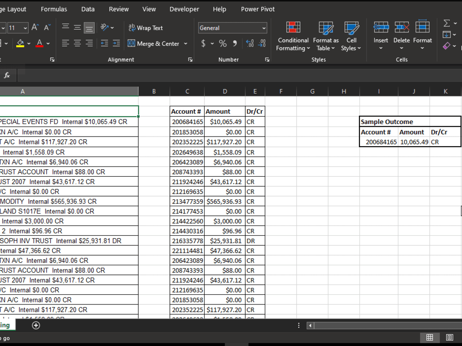Image resolution: width=462 pixels, height=346 pixels.
Task: Click Fill down icon
Action: (447, 35)
